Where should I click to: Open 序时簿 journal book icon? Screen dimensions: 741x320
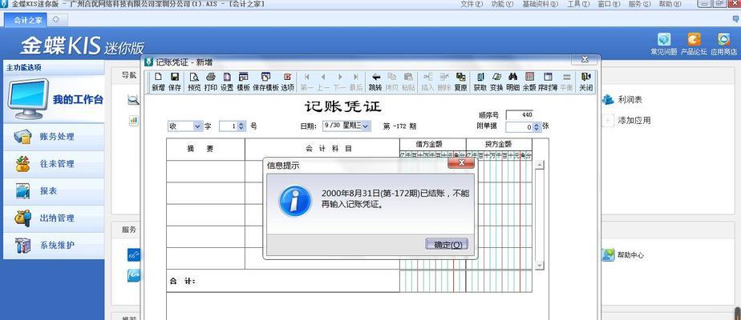point(548,82)
